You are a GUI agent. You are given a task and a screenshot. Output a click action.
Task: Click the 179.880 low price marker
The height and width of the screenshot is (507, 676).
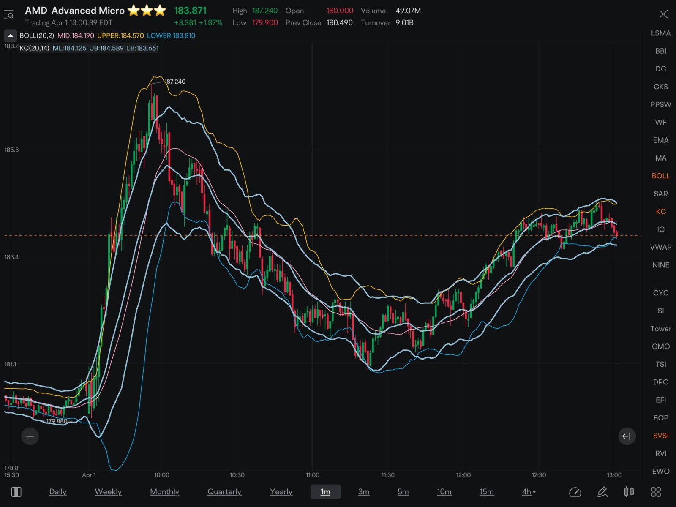pos(57,421)
